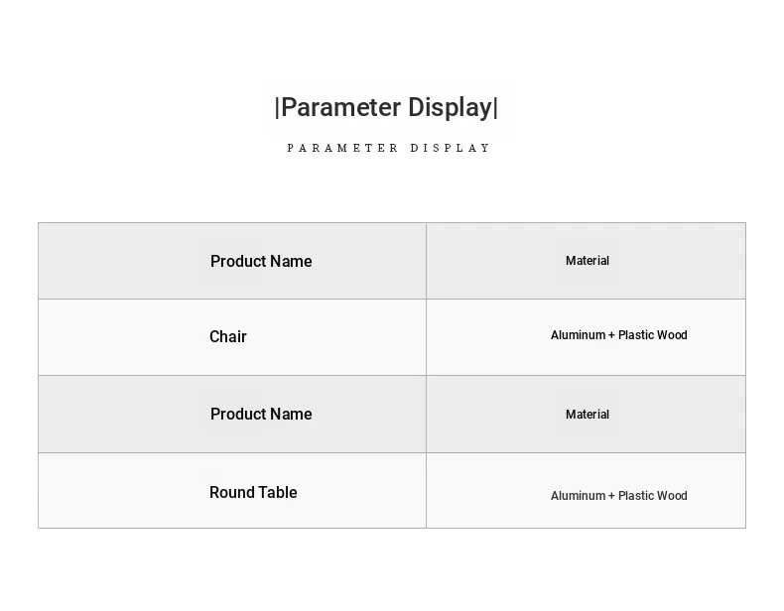Click "Aluminum + Plastic Wood" in Chair row
This screenshot has width=784, height=611.
pyautogui.click(x=618, y=335)
